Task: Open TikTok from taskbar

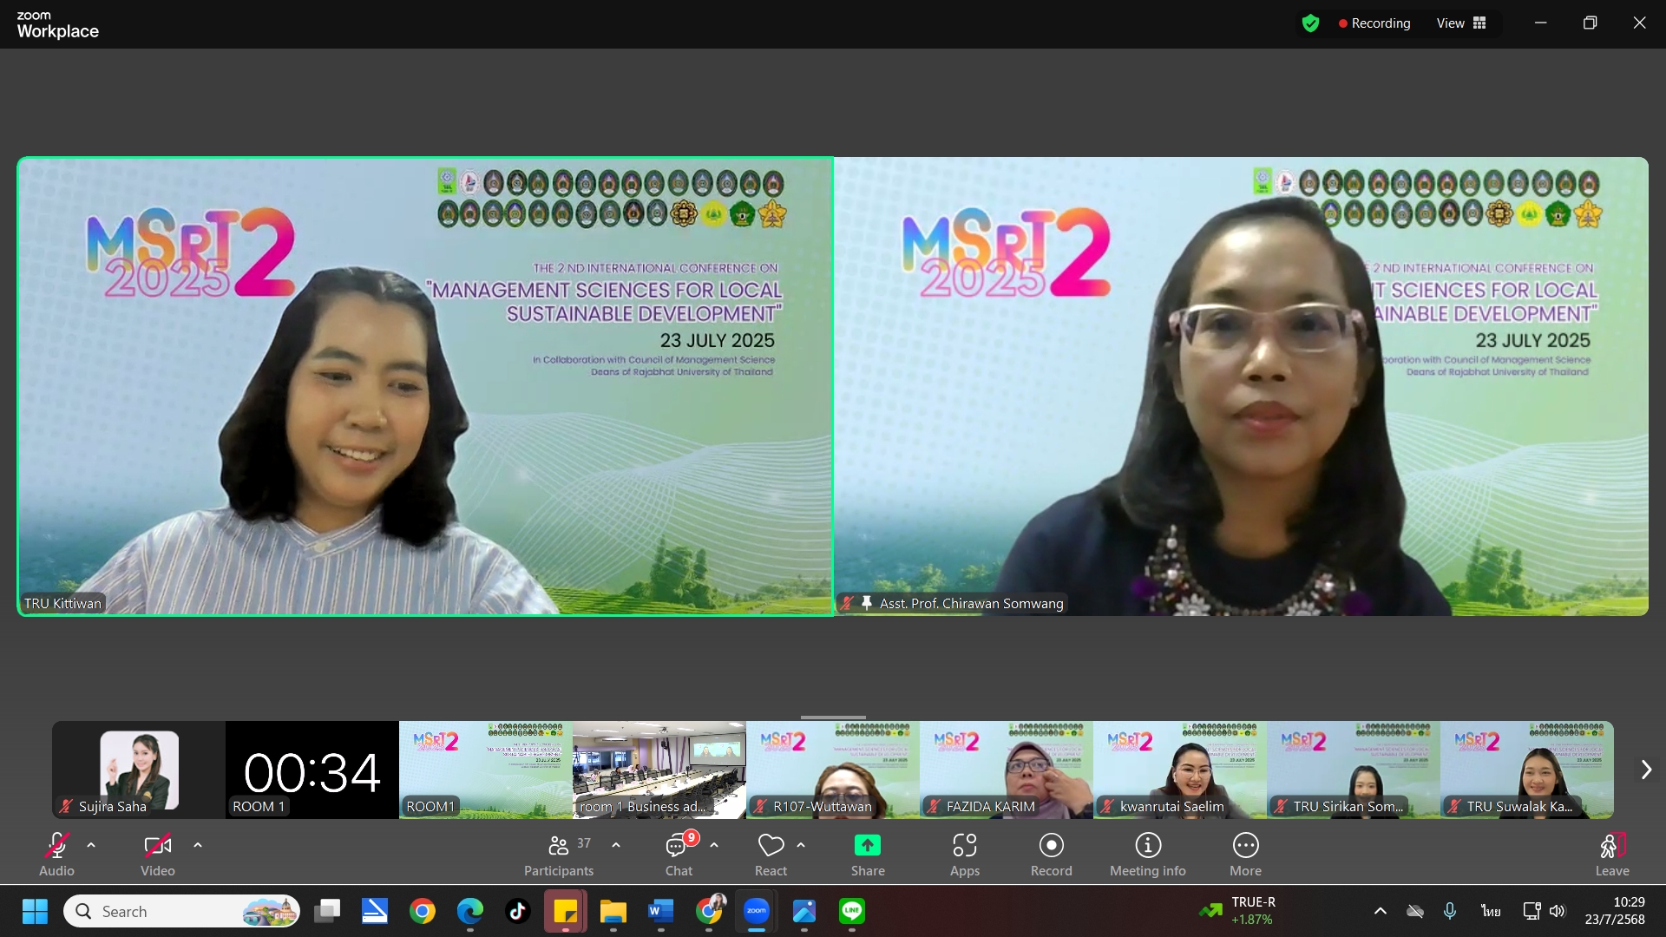Action: (x=518, y=911)
